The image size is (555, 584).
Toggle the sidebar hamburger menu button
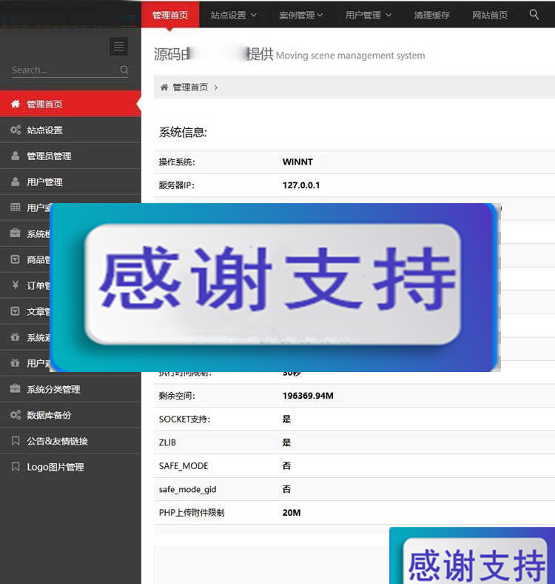(118, 47)
